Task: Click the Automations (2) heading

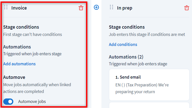Action: point(126,57)
